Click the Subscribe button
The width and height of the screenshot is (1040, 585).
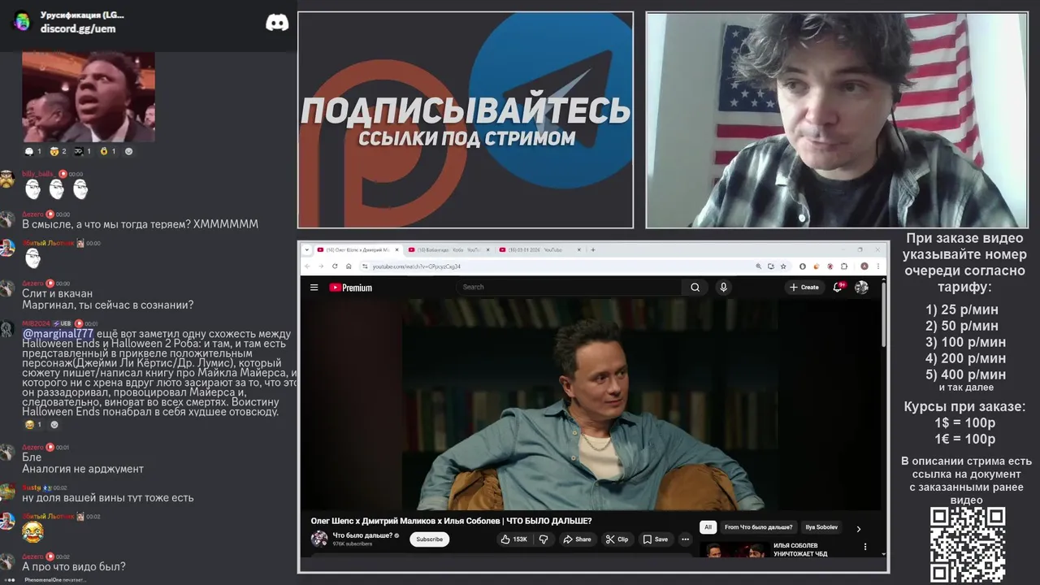tap(429, 539)
